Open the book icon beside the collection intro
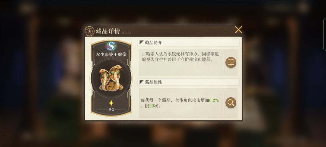326x147 pixels. point(231,63)
